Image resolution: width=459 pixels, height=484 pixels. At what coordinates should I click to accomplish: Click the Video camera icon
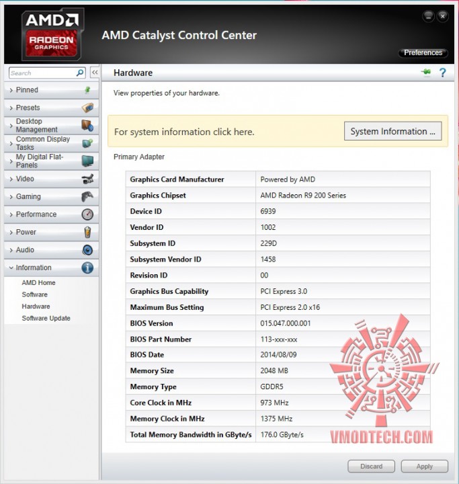tap(87, 179)
